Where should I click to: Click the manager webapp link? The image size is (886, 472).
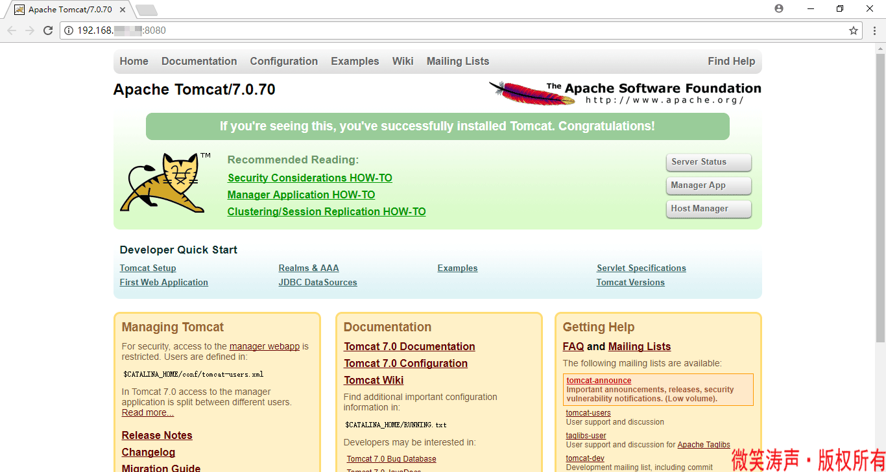point(265,346)
